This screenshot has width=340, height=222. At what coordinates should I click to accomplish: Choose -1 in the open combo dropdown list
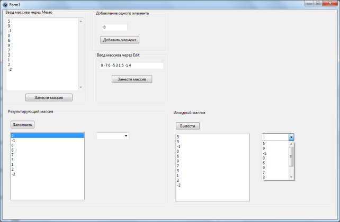(x=275, y=153)
